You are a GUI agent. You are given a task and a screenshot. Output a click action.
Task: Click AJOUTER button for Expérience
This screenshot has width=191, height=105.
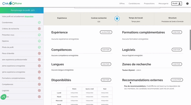coord(106,32)
